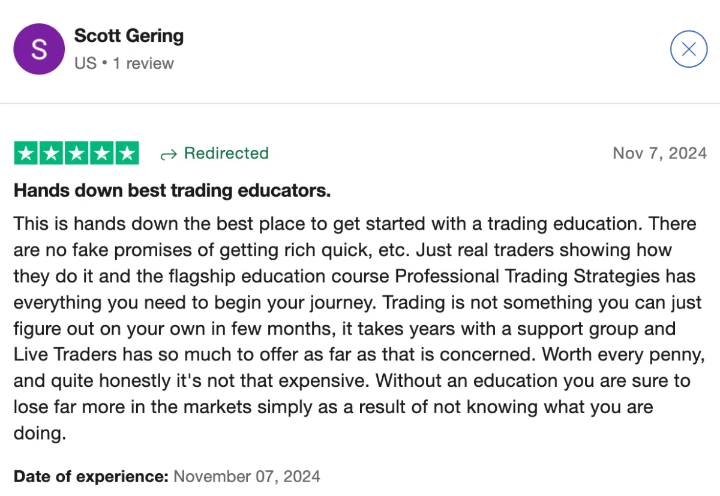Click November 07, 2024 experience date

[x=246, y=476]
